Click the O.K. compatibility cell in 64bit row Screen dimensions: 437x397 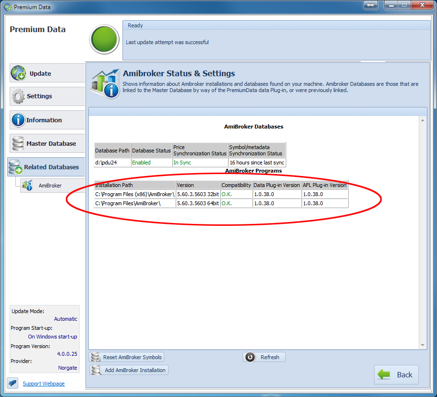pos(236,203)
